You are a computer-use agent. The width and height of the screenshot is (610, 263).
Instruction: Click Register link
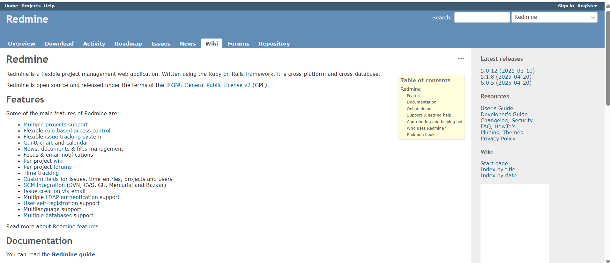click(587, 6)
